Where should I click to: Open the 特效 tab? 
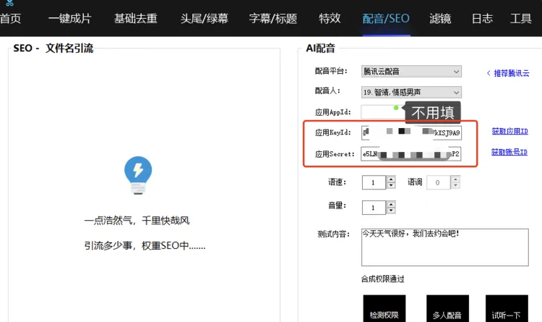coord(330,18)
